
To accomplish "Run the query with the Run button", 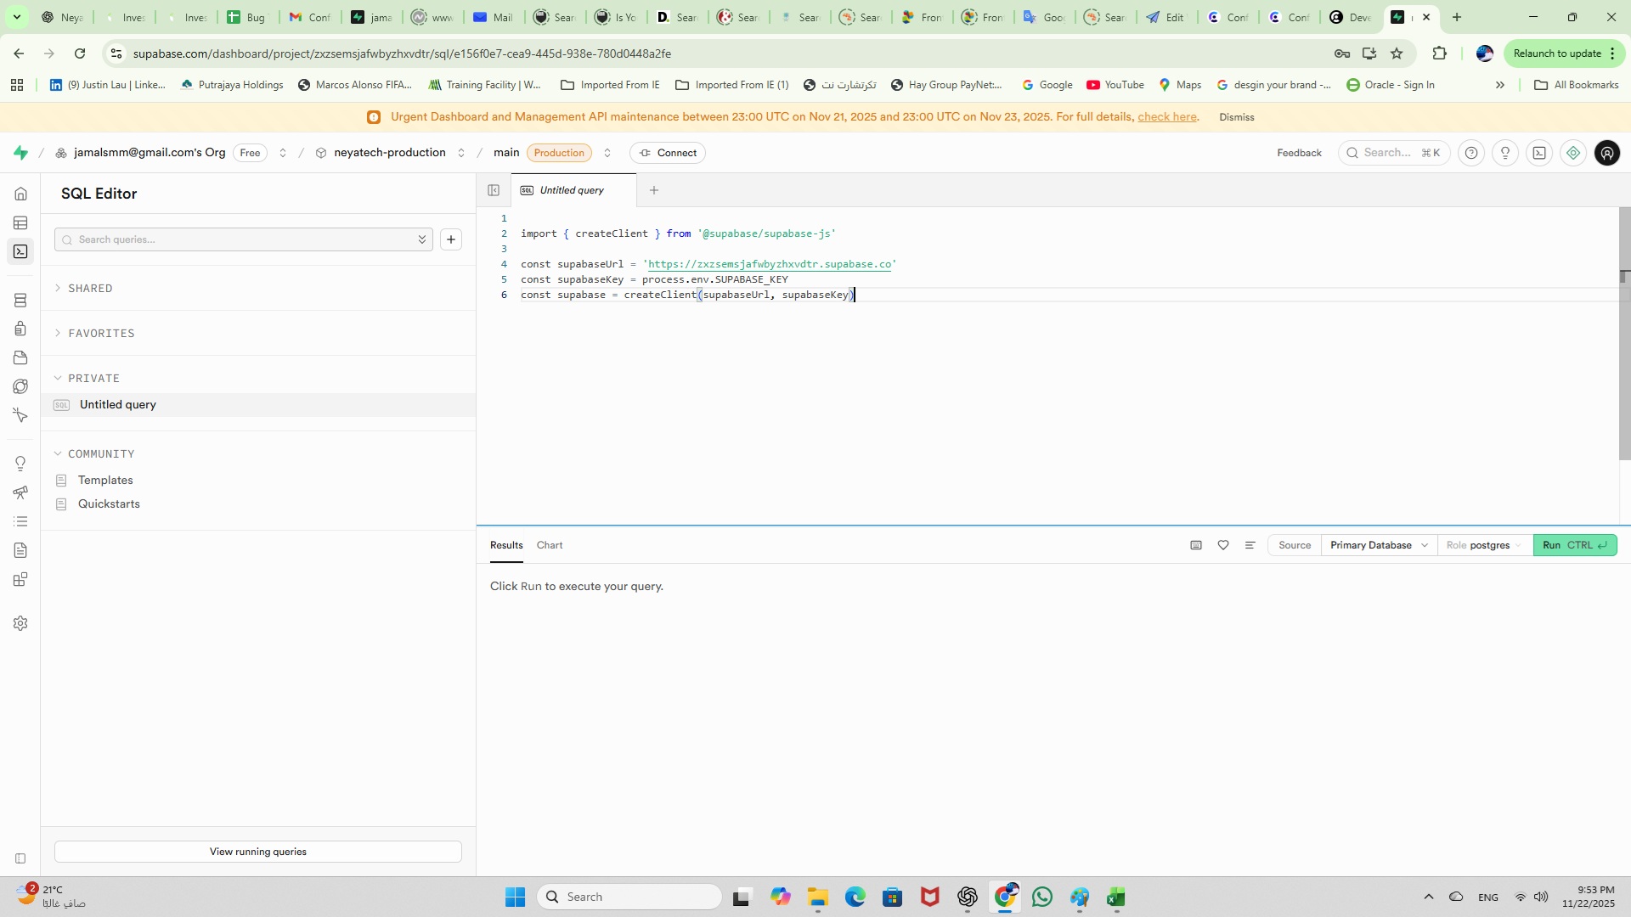I will click(1575, 545).
